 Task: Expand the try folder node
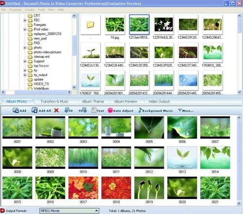(x=25, y=71)
